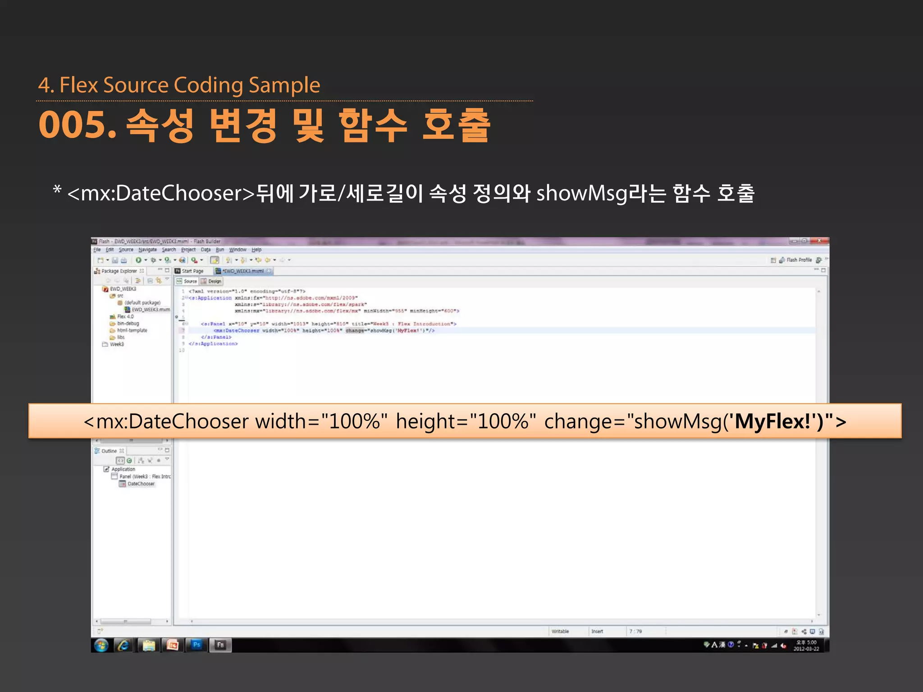Screen dimensions: 923x692
Task: Open the Back history dropdown arrow
Action: click(274, 260)
